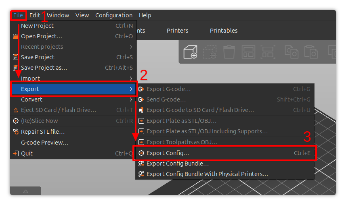Click the Export Config gear icon
Viewport: 346px width, 205px height.
(x=141, y=153)
